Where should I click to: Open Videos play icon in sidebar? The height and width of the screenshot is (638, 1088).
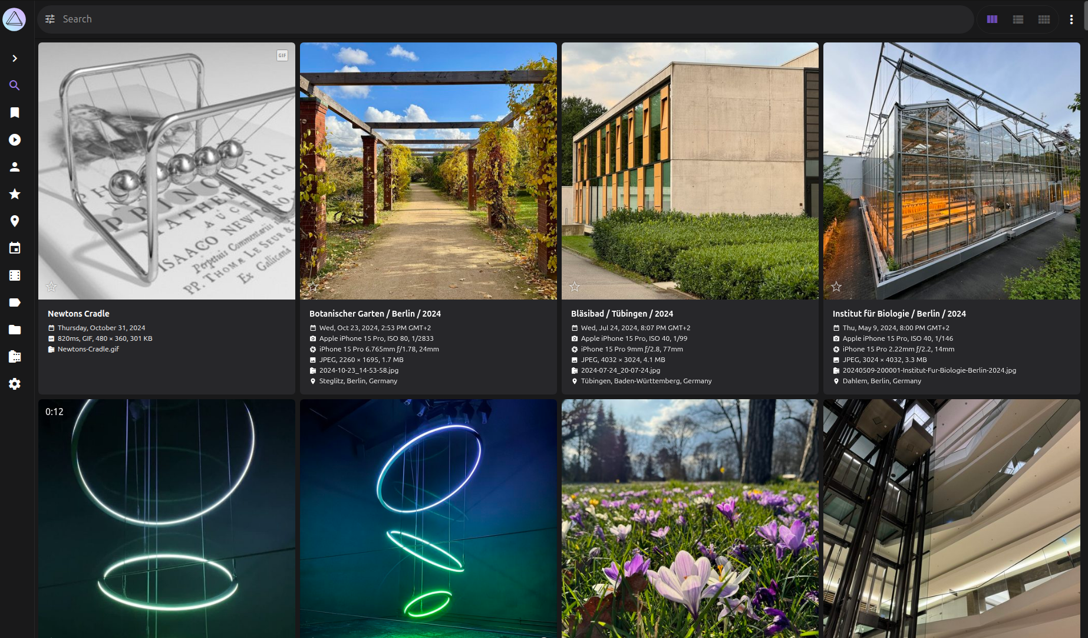tap(15, 140)
